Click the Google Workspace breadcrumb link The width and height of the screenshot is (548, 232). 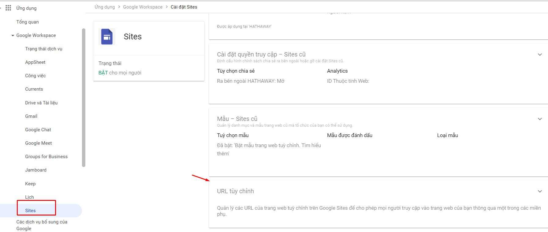[x=143, y=7]
